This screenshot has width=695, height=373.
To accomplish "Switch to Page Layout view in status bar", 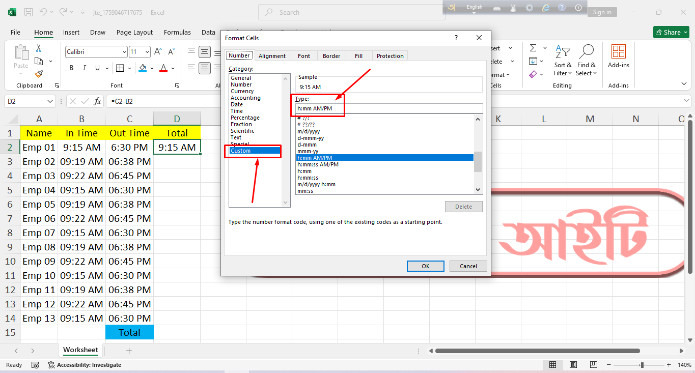I will (573, 365).
